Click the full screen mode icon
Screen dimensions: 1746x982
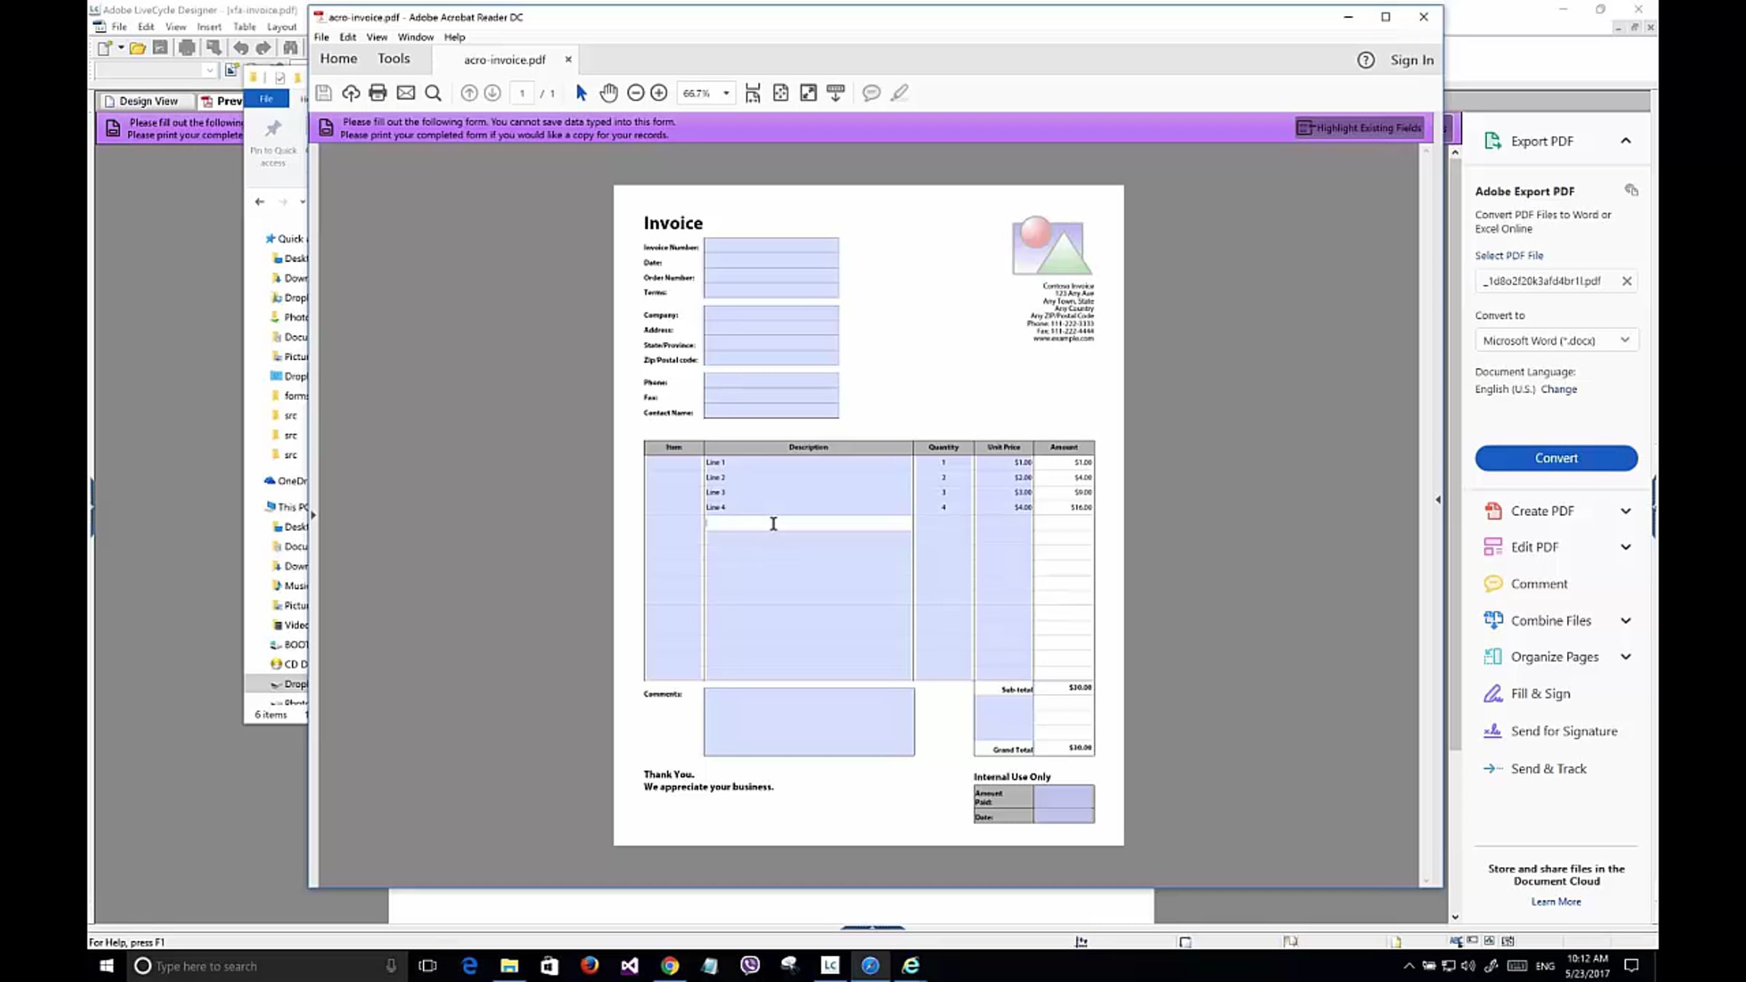pos(808,92)
